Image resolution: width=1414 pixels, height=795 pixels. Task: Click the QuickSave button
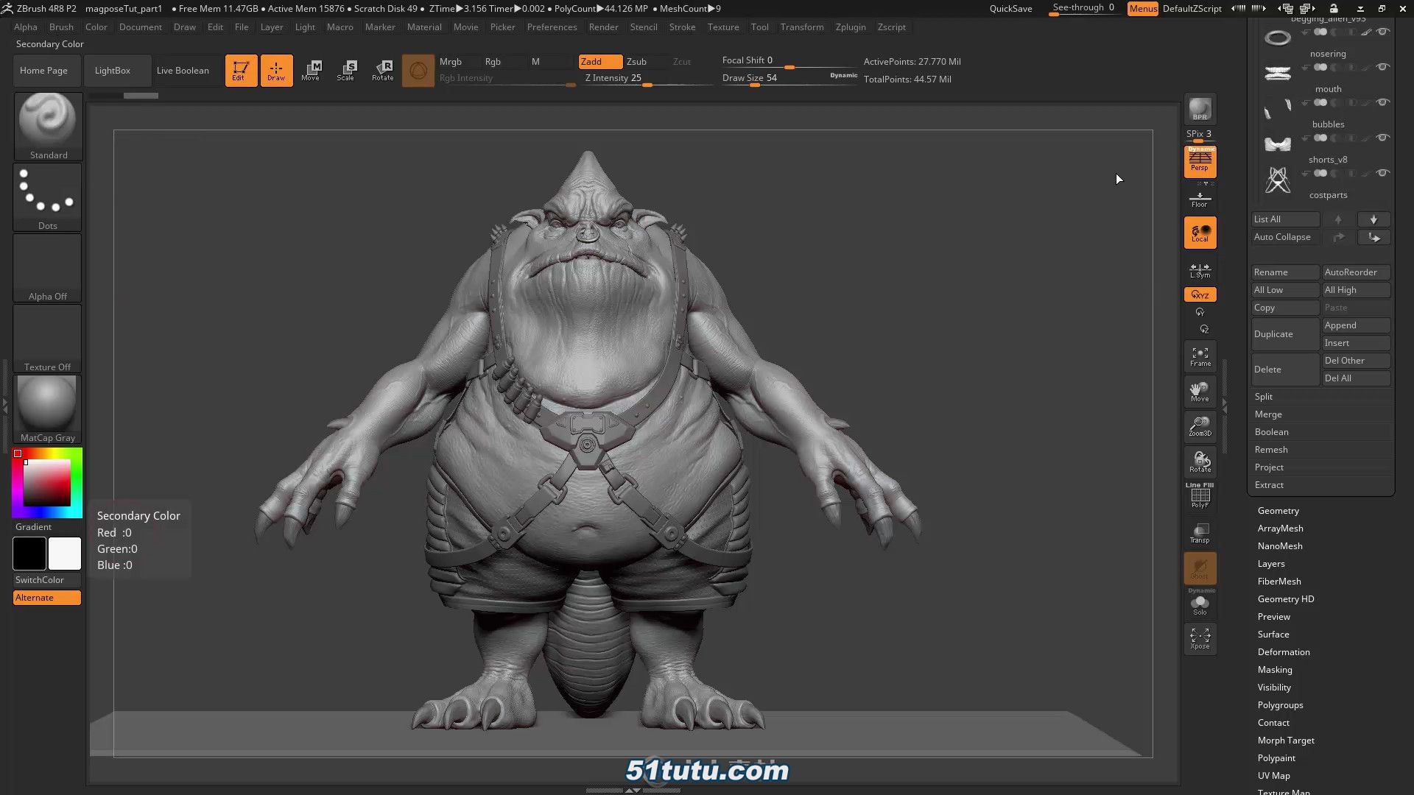(1010, 9)
